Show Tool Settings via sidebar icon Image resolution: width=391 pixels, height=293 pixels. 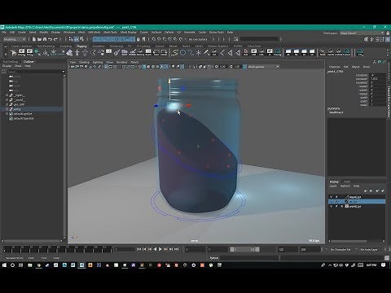tap(383, 39)
